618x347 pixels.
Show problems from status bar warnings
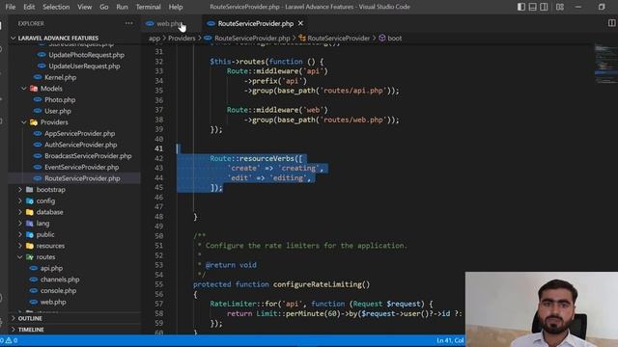click(9, 340)
